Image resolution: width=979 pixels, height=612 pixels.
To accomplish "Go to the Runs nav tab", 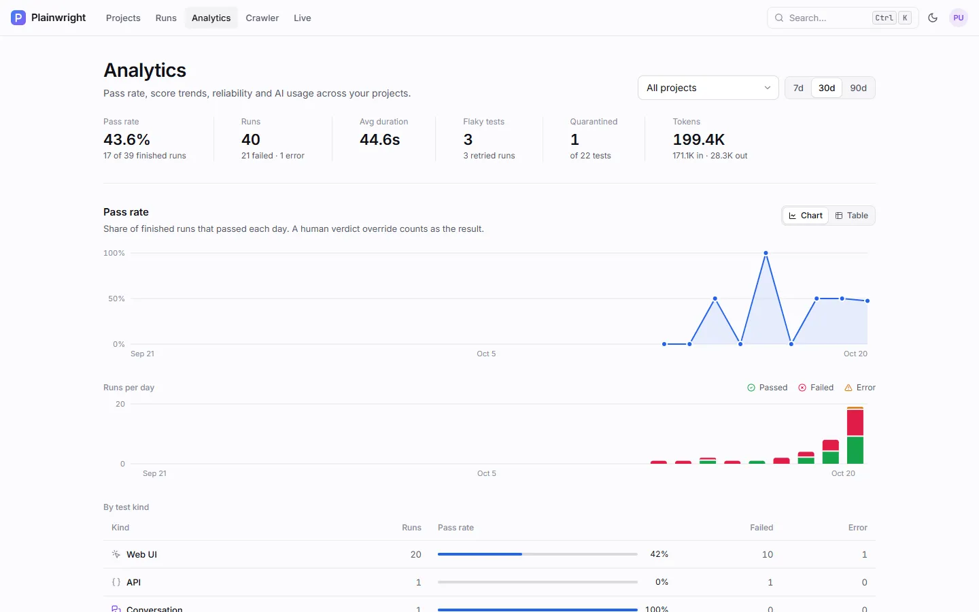I will click(166, 18).
